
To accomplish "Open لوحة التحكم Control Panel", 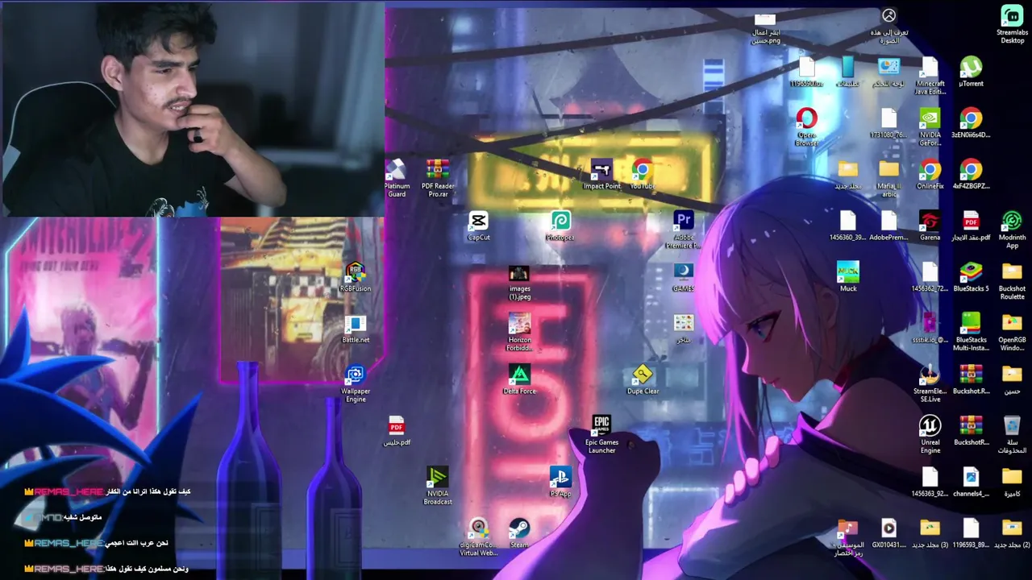I will [888, 72].
